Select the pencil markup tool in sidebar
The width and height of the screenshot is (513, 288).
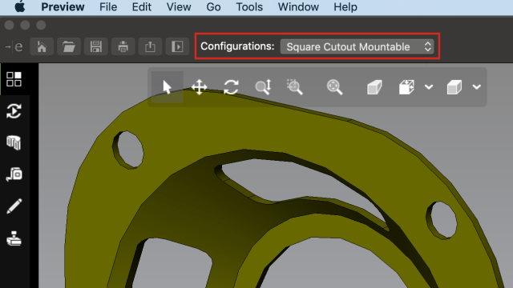[x=14, y=206]
